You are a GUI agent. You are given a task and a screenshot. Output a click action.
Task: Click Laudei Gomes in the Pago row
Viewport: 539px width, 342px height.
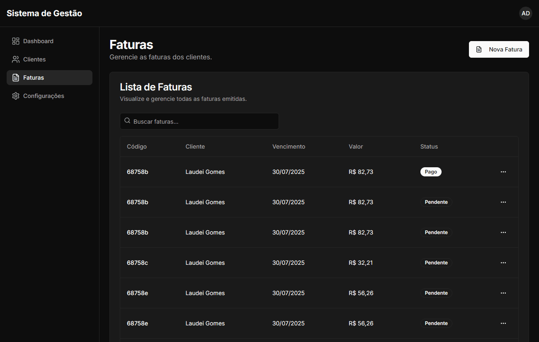coord(205,172)
